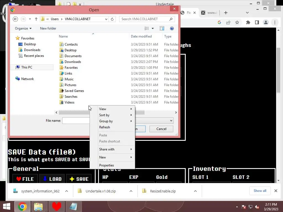The image size is (283, 212).
Task: Sort by Date modified column header
Action: 141,36
